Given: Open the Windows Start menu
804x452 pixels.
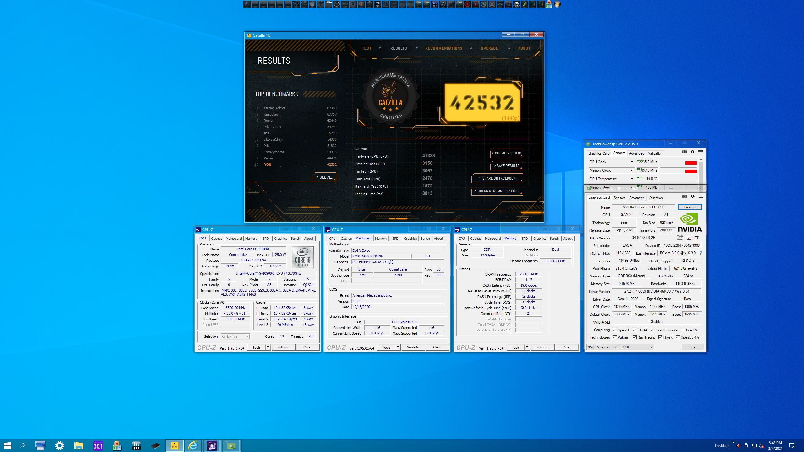Looking at the screenshot, I should coord(7,446).
